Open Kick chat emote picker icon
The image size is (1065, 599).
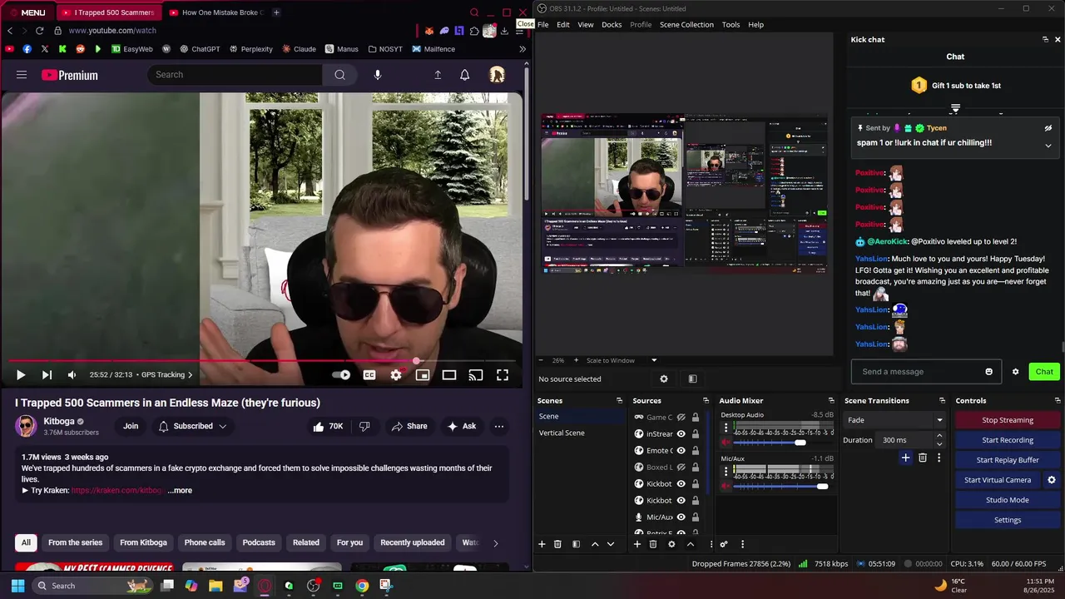[988, 372]
